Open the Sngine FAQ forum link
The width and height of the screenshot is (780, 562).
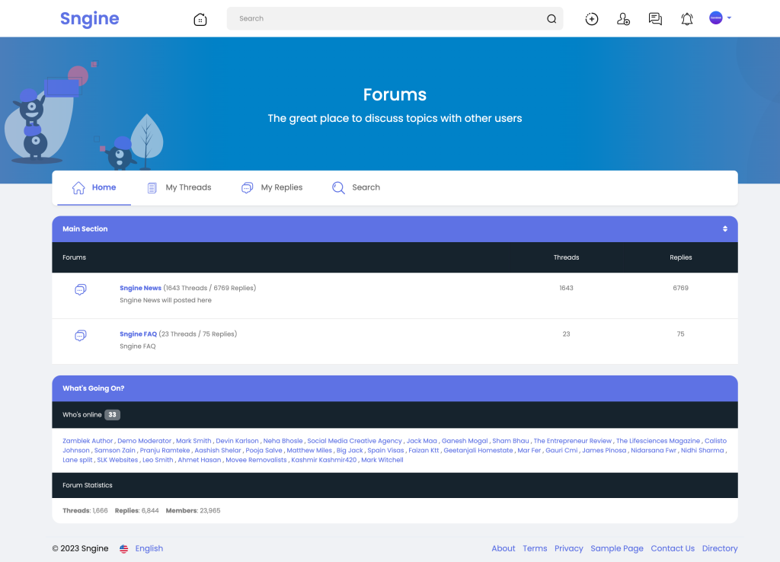[x=139, y=334]
